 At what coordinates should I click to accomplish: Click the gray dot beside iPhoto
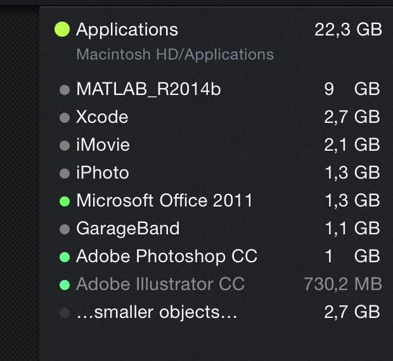point(65,174)
